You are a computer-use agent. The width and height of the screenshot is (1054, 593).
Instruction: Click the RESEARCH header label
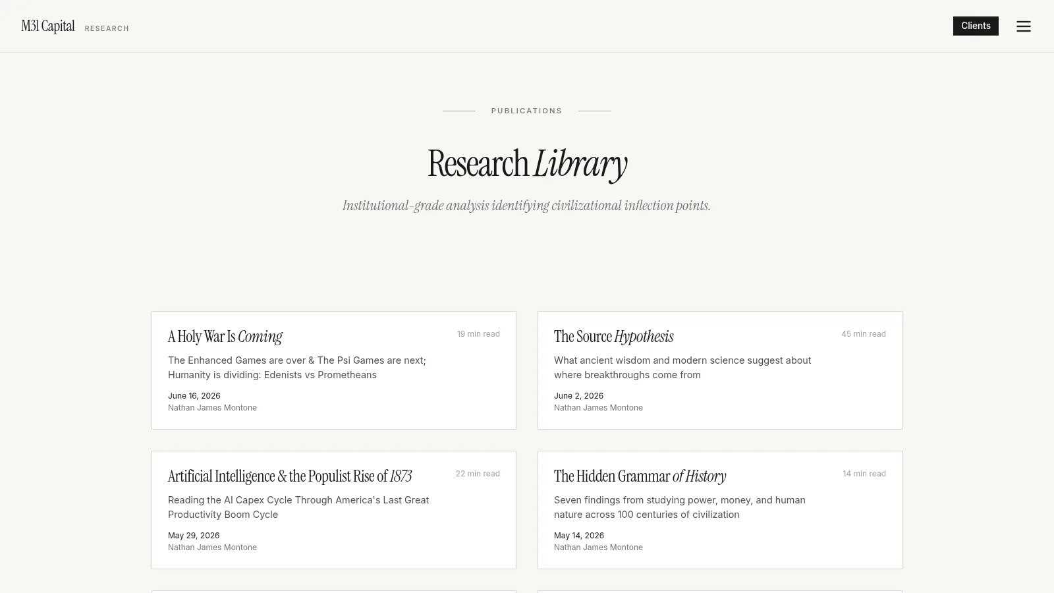[x=107, y=28]
